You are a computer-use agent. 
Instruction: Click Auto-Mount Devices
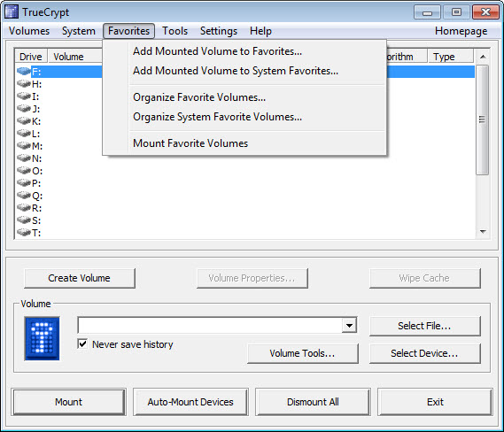190,402
